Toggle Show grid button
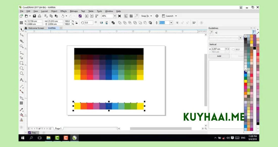The width and height of the screenshot is (278, 147). [131, 16]
